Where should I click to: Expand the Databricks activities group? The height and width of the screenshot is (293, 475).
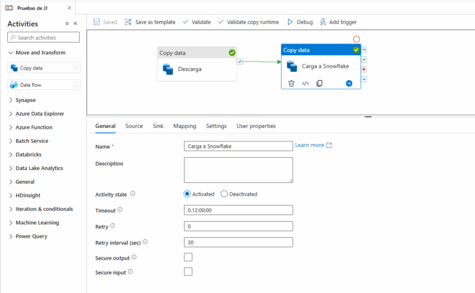28,154
